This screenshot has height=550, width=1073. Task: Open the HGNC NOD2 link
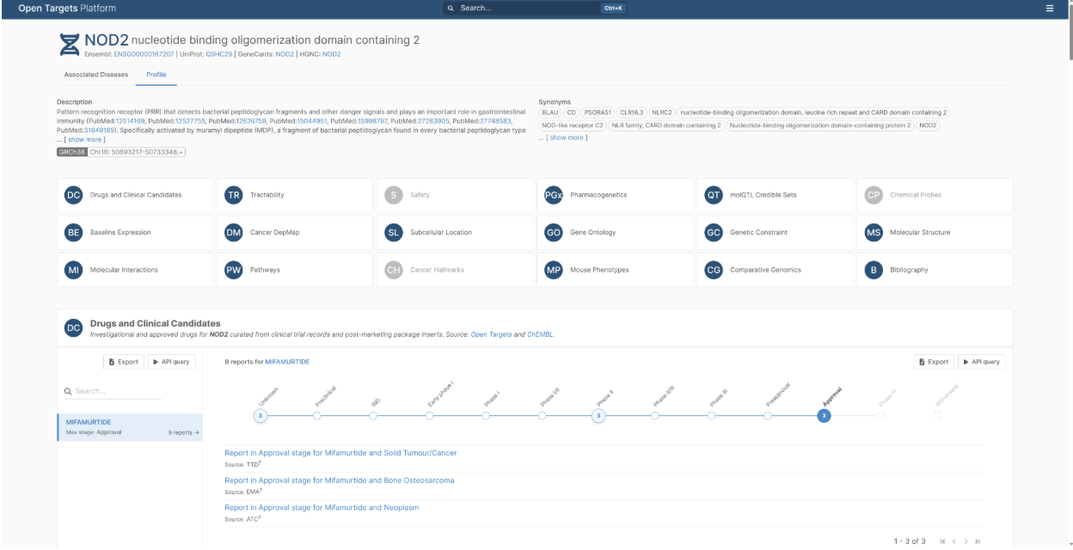(x=332, y=54)
